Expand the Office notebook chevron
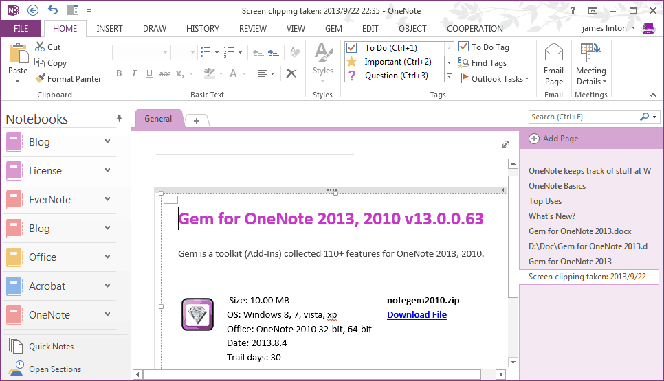The image size is (664, 381). coord(107,256)
